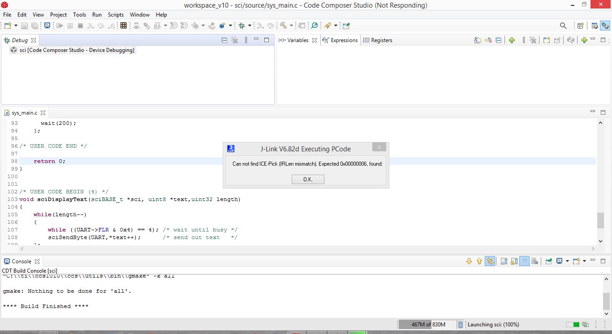Click the Save All toolbar icon

click(x=34, y=26)
